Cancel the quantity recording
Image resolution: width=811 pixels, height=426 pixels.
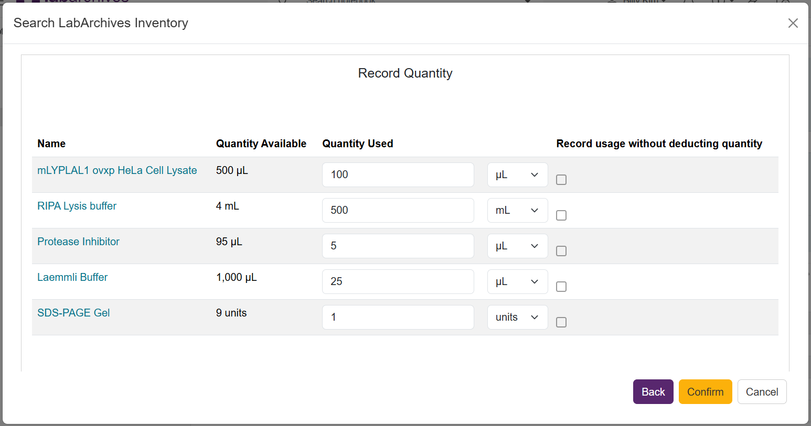762,391
